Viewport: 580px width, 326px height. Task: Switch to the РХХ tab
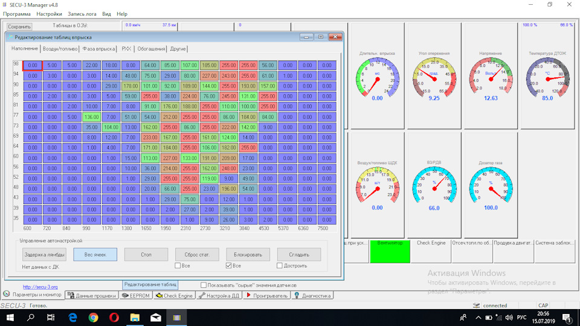(126, 49)
